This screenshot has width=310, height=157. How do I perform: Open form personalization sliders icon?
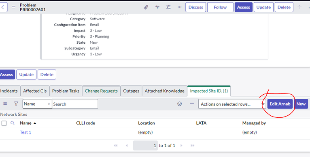(x=168, y=7)
